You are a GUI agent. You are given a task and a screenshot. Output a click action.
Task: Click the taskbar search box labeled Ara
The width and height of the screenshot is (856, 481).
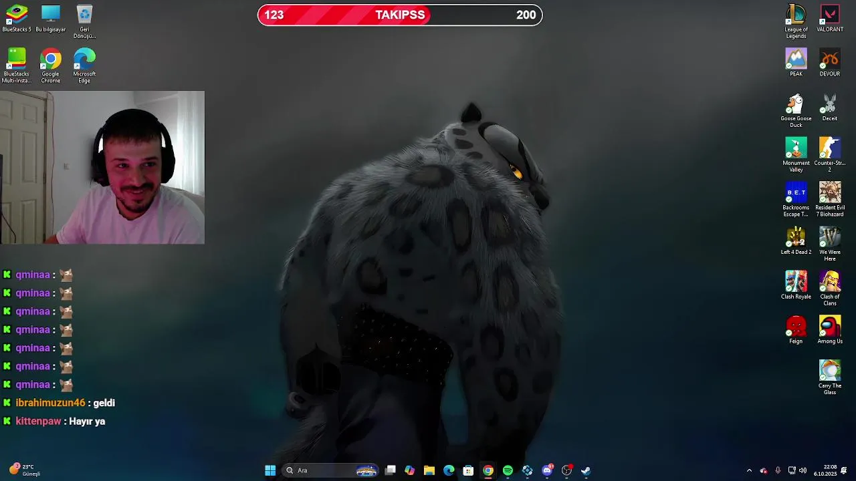tap(331, 470)
